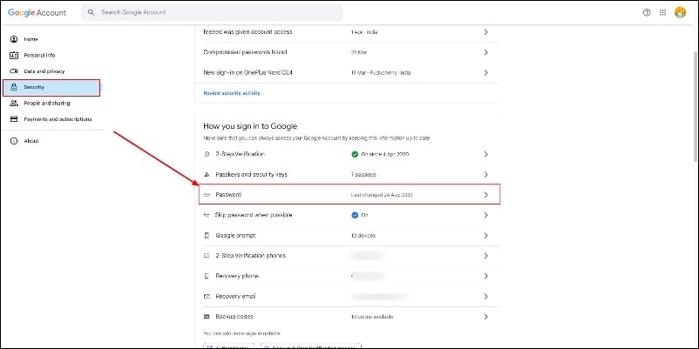Click '7 passkeys' text
This screenshot has width=699, height=349.
pos(363,174)
